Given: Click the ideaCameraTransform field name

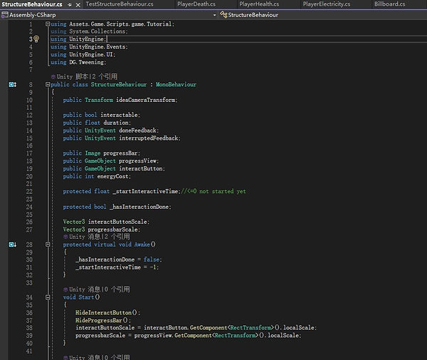Looking at the screenshot, I should point(146,100).
